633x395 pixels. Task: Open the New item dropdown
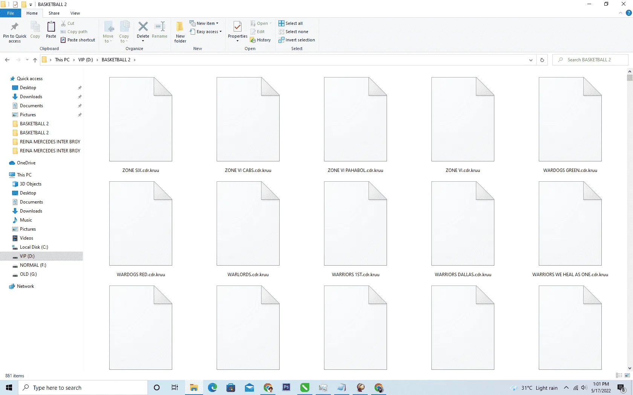pyautogui.click(x=204, y=23)
